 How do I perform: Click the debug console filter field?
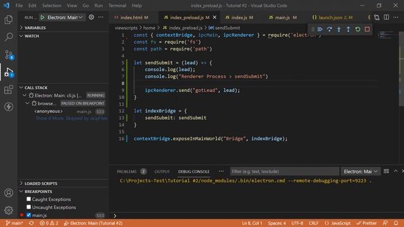pyautogui.click(x=285, y=172)
